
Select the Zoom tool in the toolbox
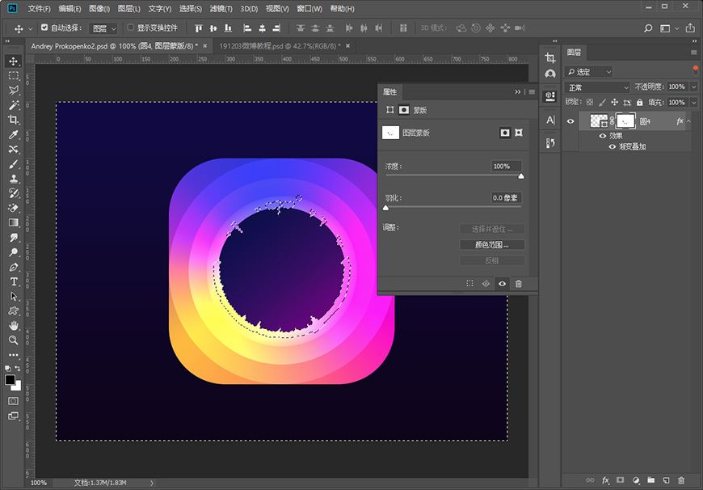[14, 340]
